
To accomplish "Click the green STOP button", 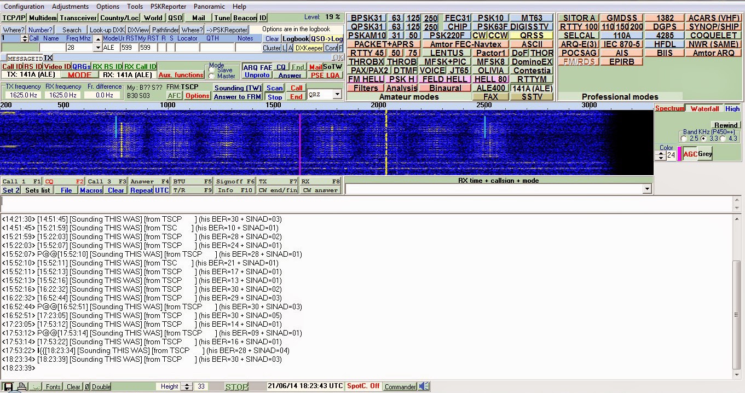I will [236, 386].
